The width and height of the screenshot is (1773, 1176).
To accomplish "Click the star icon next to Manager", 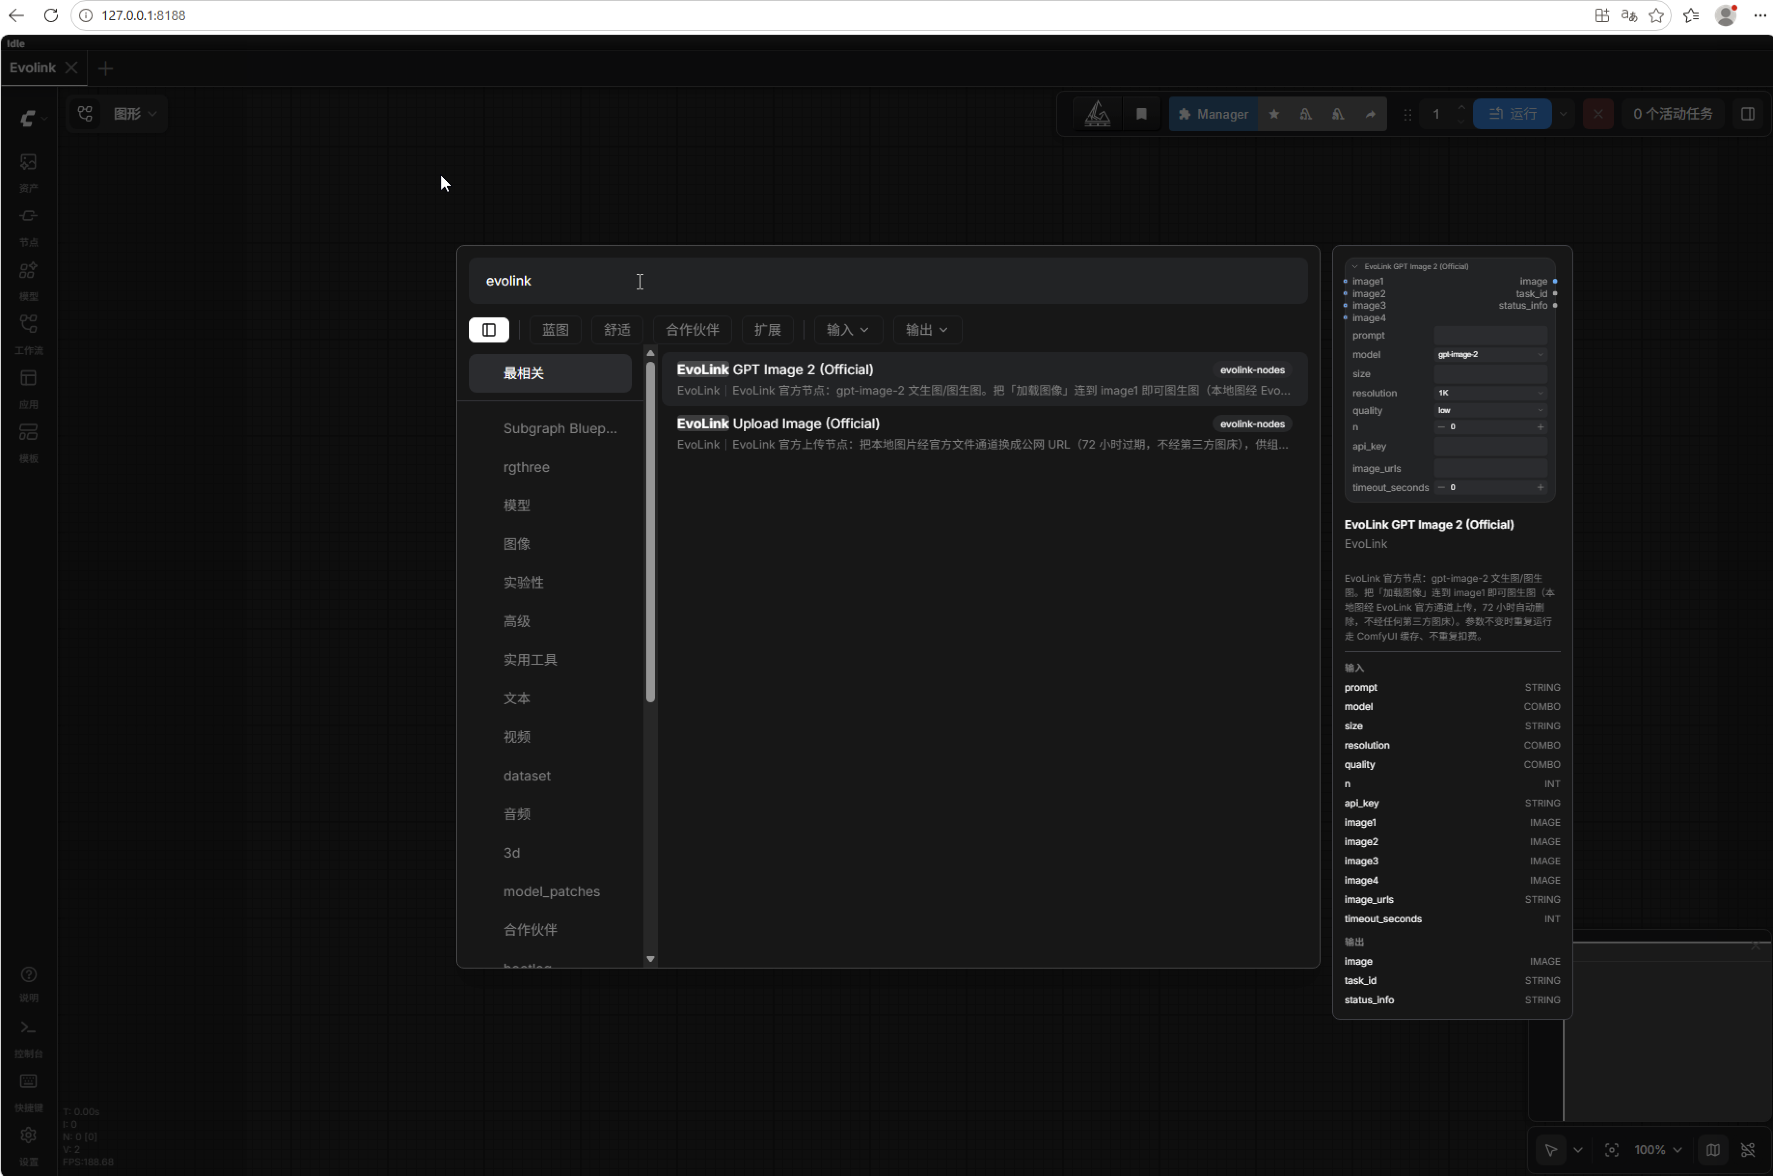I will 1273,114.
